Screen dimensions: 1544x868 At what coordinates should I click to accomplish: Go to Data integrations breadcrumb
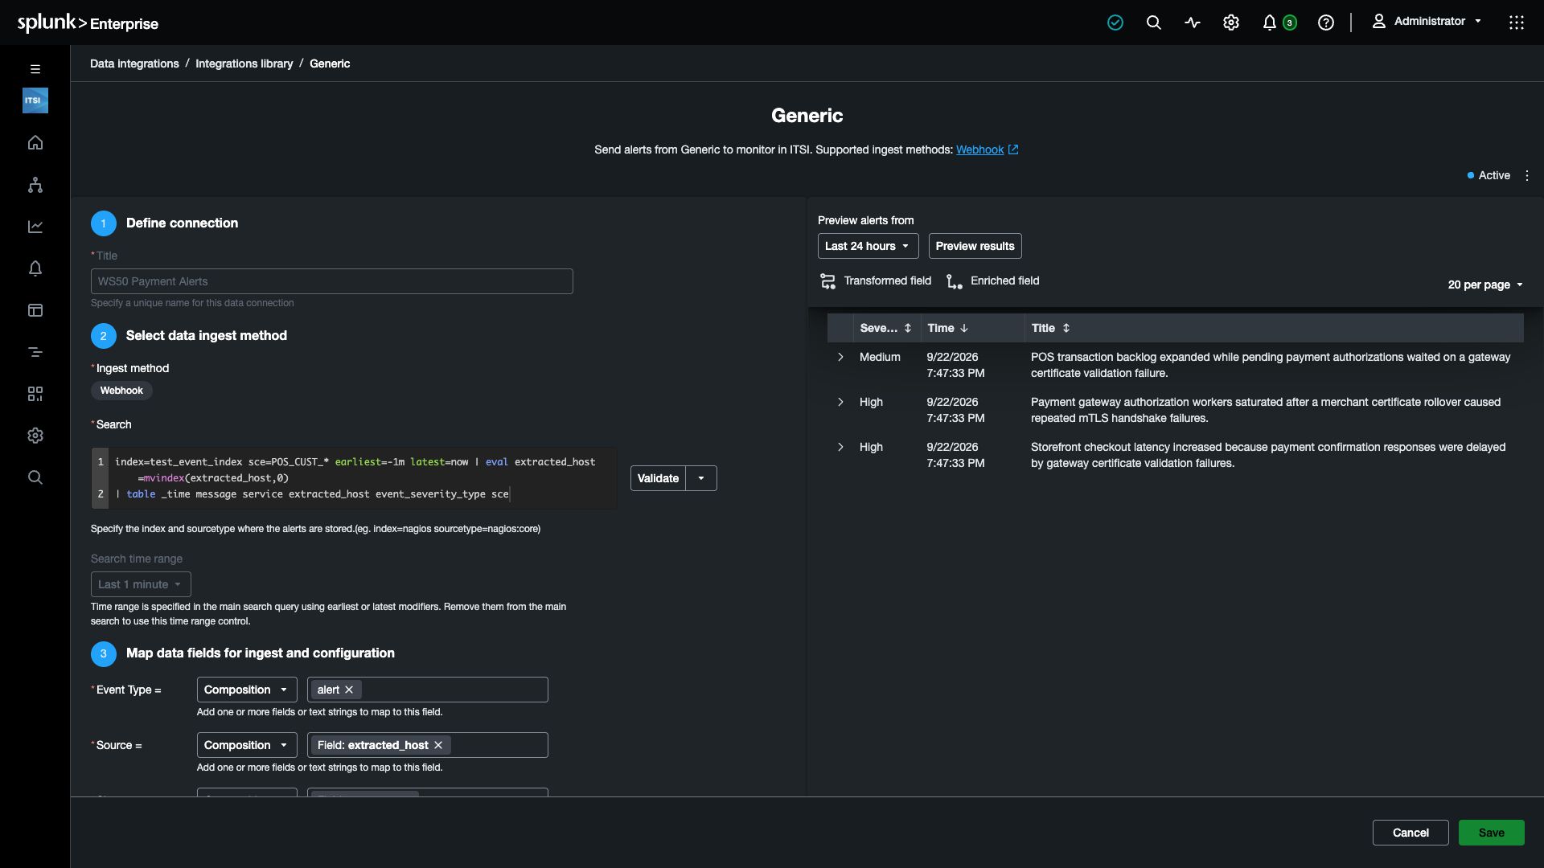[134, 63]
